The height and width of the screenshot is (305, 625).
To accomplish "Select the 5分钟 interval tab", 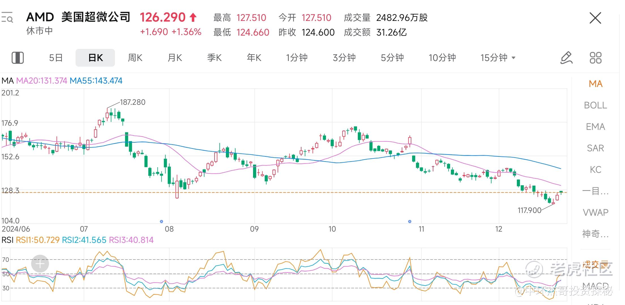I will point(392,58).
